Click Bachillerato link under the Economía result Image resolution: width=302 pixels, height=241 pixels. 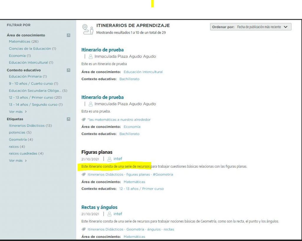(129, 134)
